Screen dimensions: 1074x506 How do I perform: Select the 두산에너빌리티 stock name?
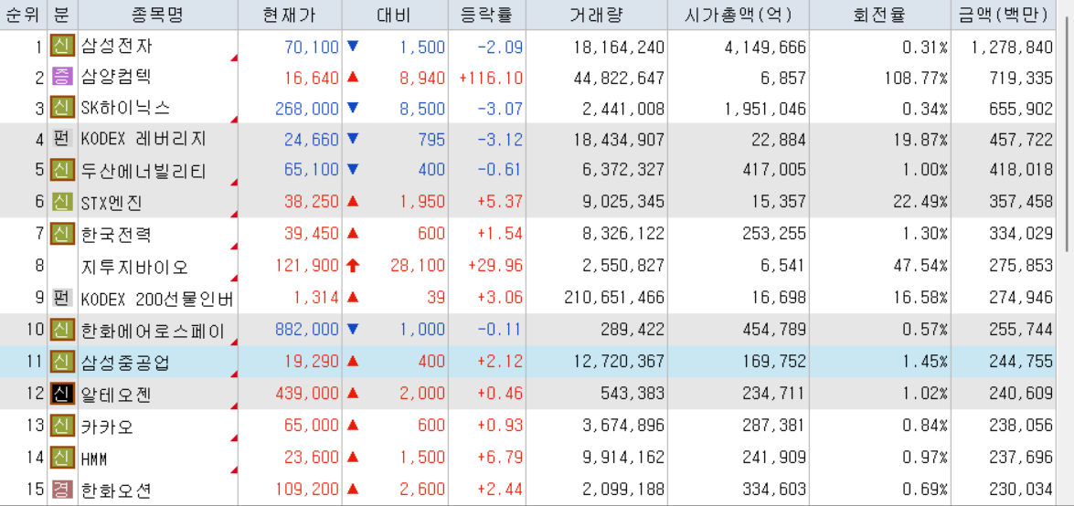pos(144,171)
